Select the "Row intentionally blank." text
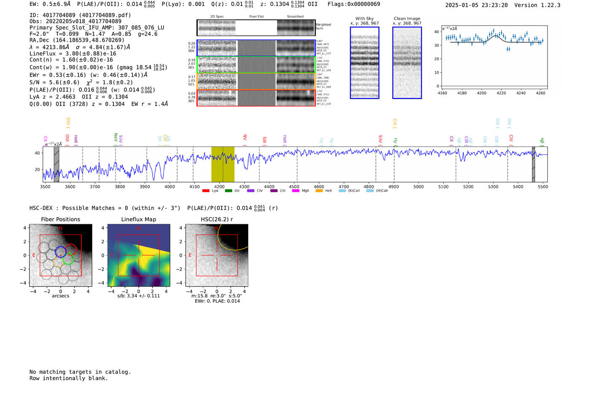Viewport: 590px width, 401px height. click(x=69, y=378)
